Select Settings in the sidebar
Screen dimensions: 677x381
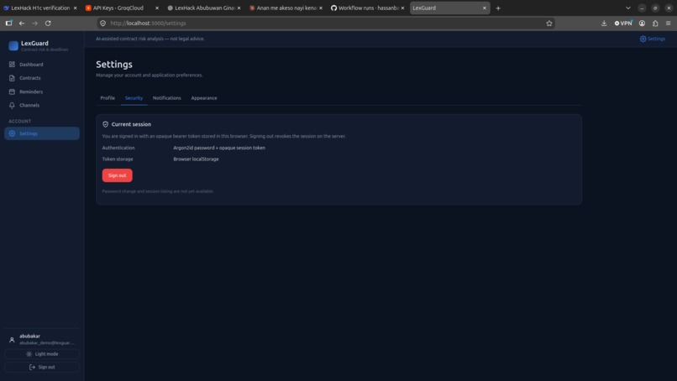click(42, 133)
